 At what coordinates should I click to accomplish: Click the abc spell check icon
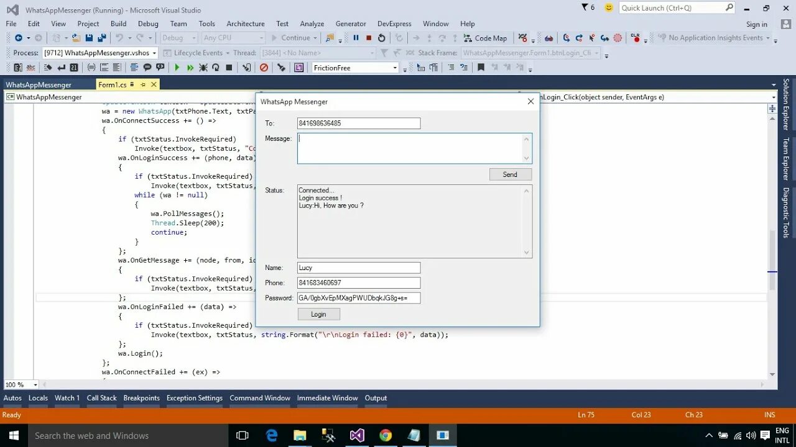click(x=30, y=68)
